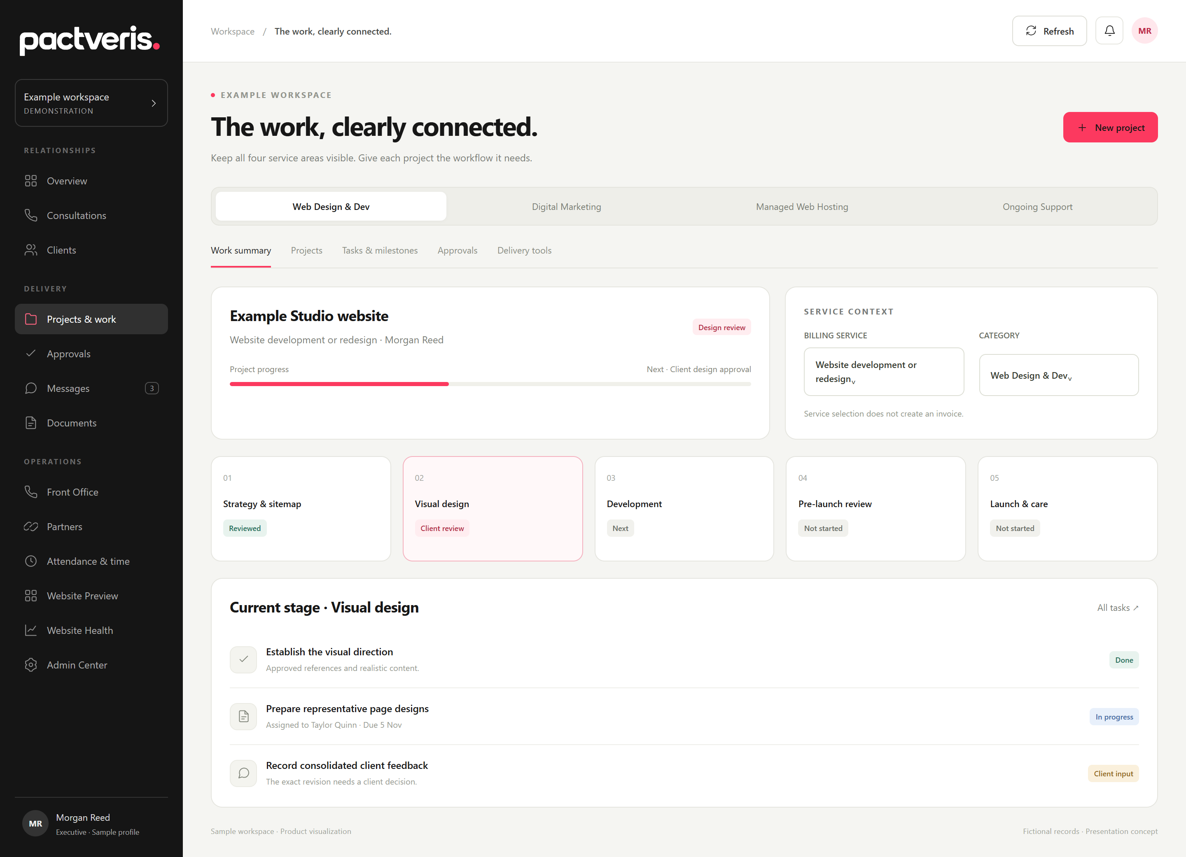Click the Prepare representative page designs task icon
1186x857 pixels.
[243, 717]
